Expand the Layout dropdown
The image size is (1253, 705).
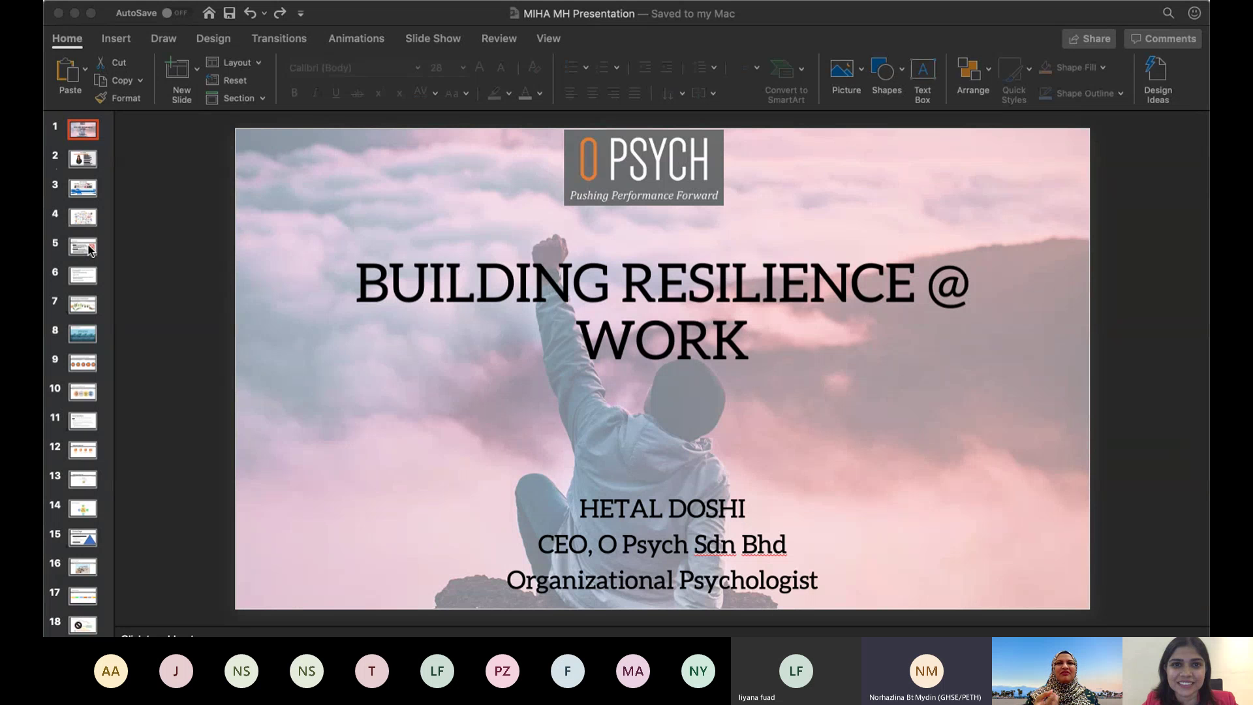tap(258, 63)
